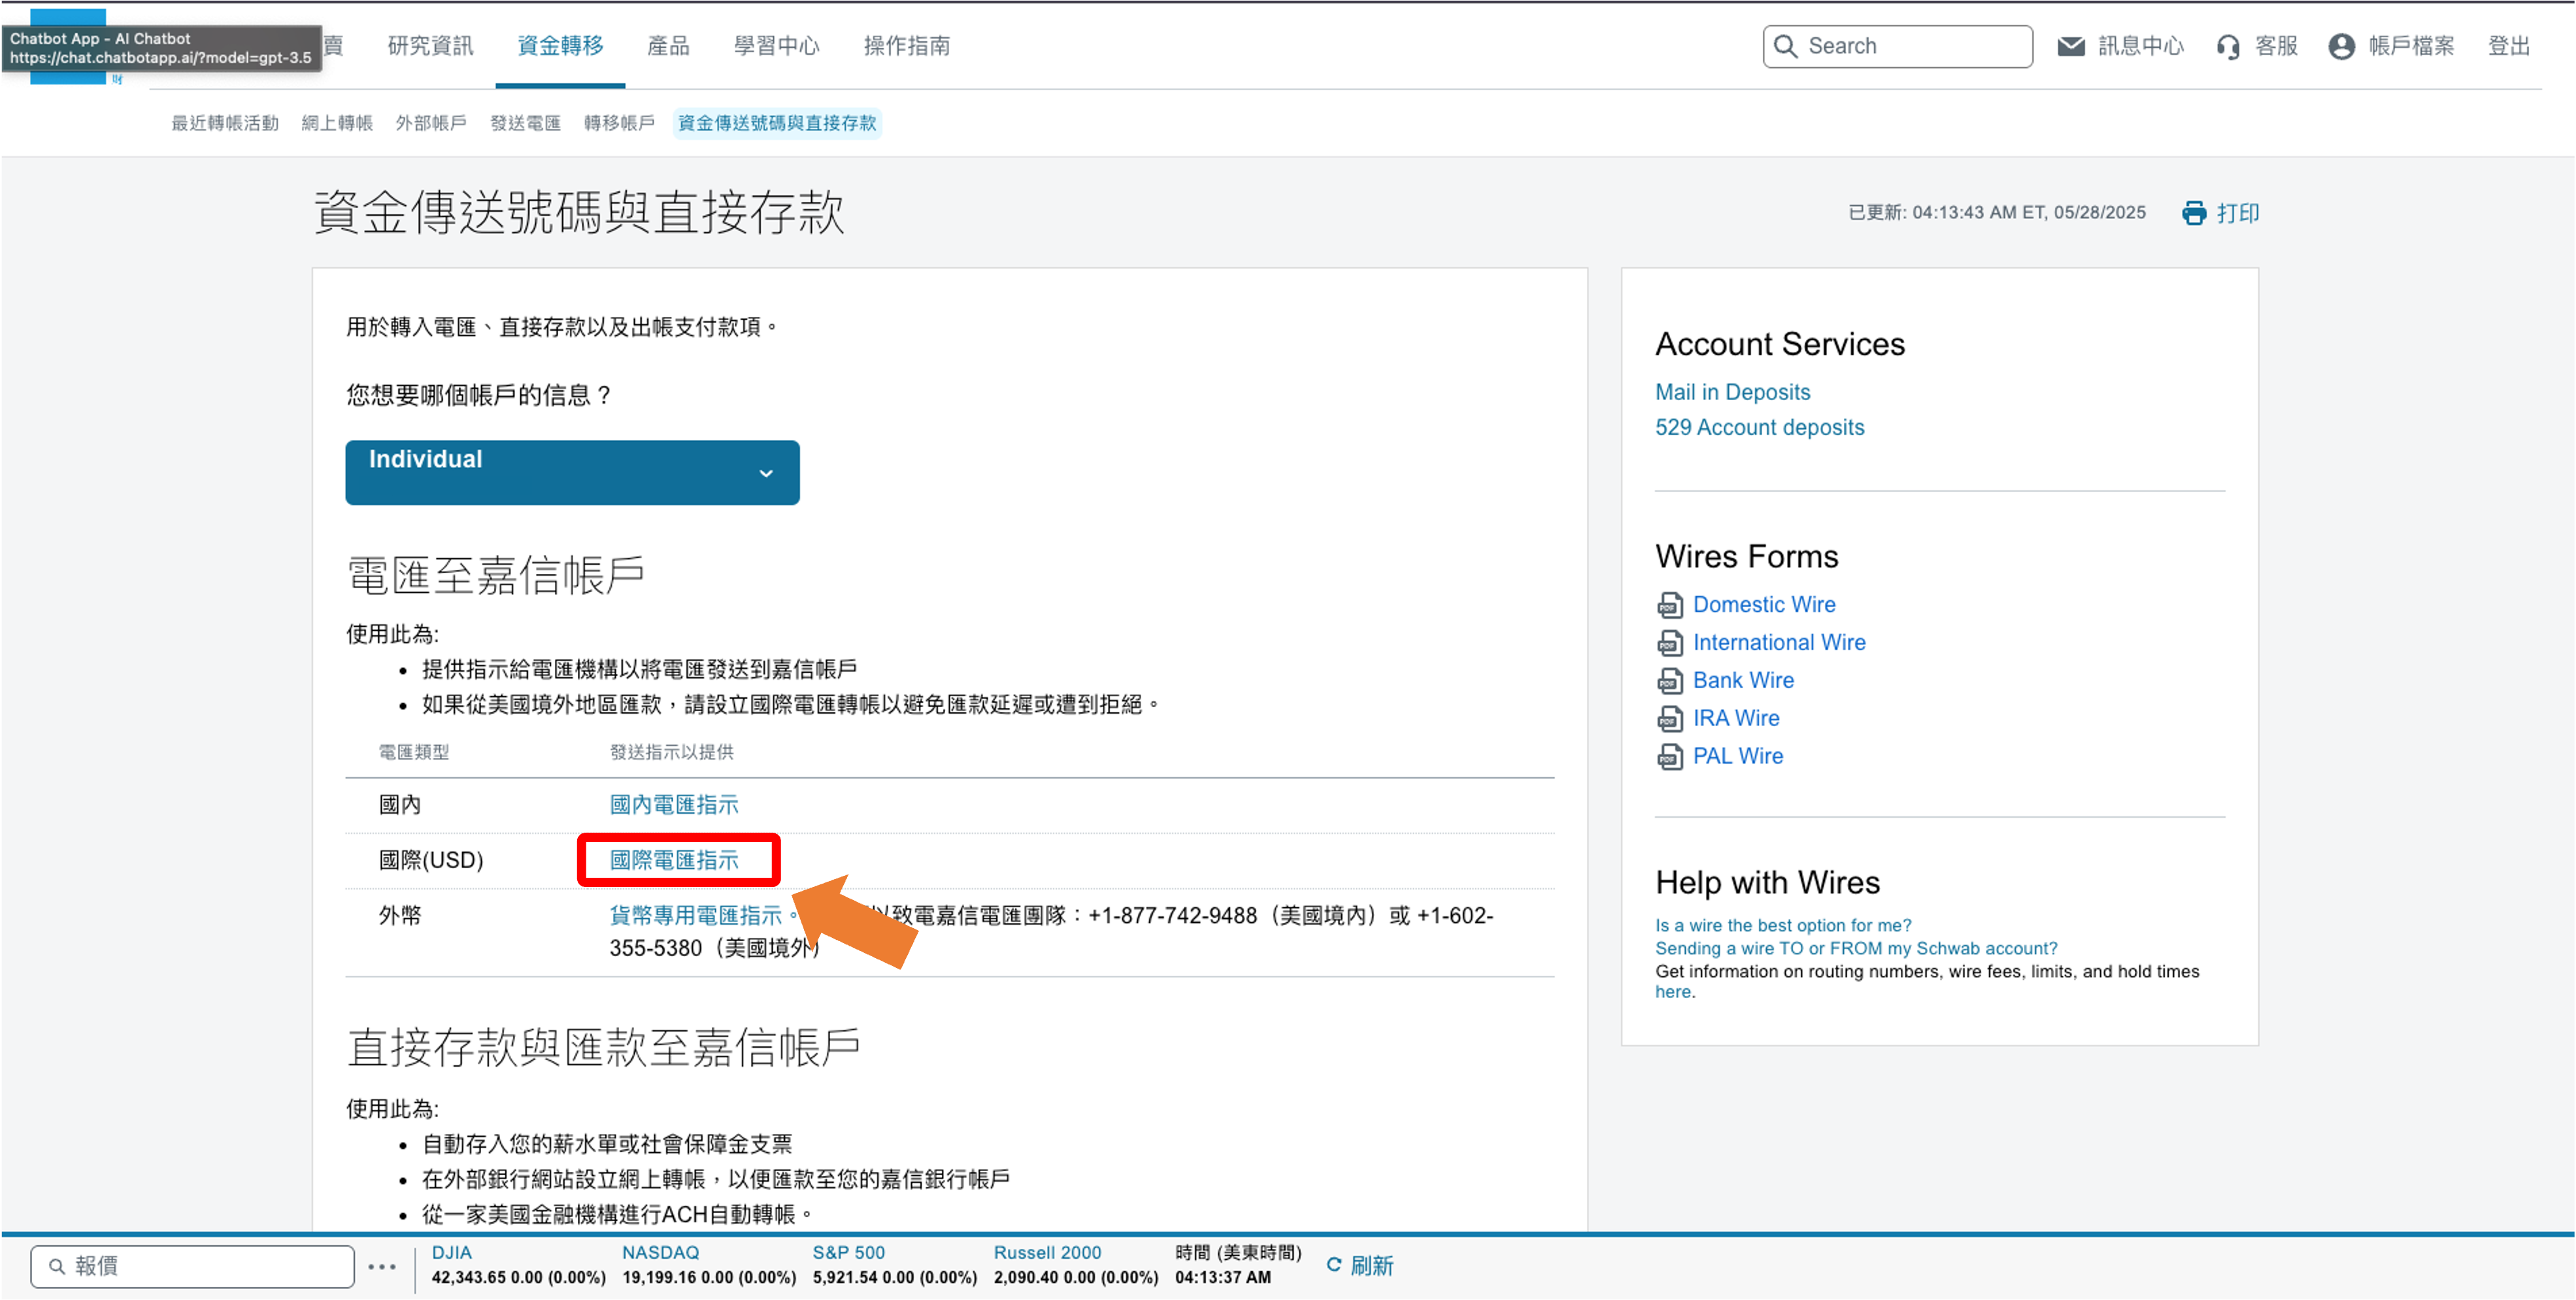Open the 帳戶檔案 profile icon
The image size is (2576, 1300).
pyautogui.click(x=2341, y=45)
